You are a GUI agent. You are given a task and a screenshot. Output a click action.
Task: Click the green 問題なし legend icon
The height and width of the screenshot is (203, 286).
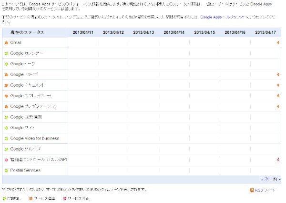4,198
